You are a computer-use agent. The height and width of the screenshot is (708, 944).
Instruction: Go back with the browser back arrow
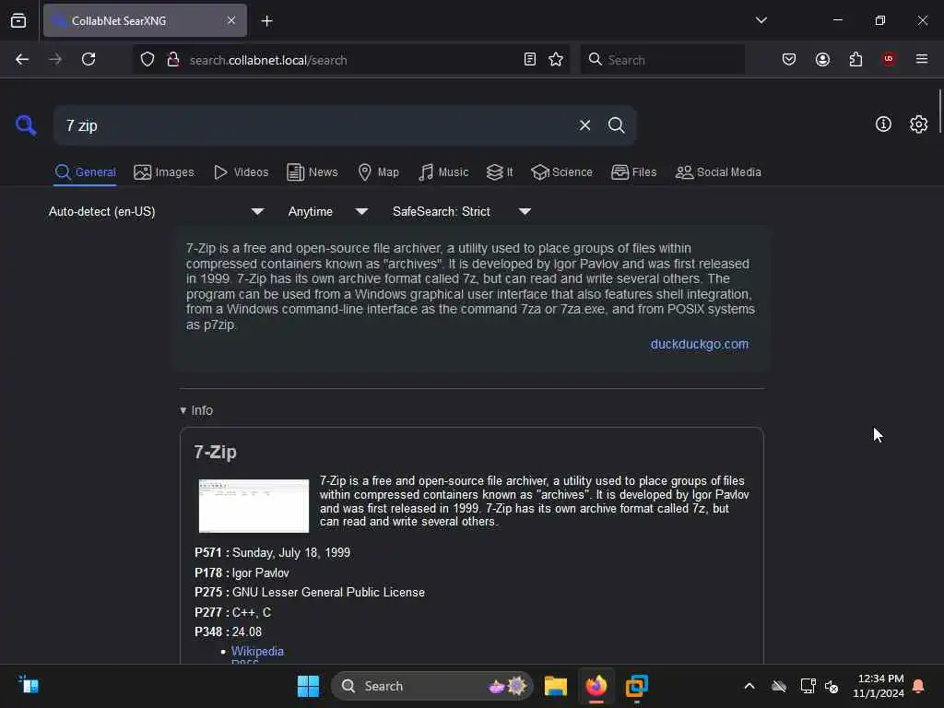point(22,60)
